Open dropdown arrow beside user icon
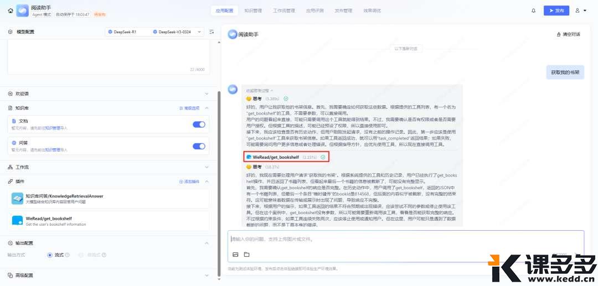This screenshot has height=286, width=598. 585,11
